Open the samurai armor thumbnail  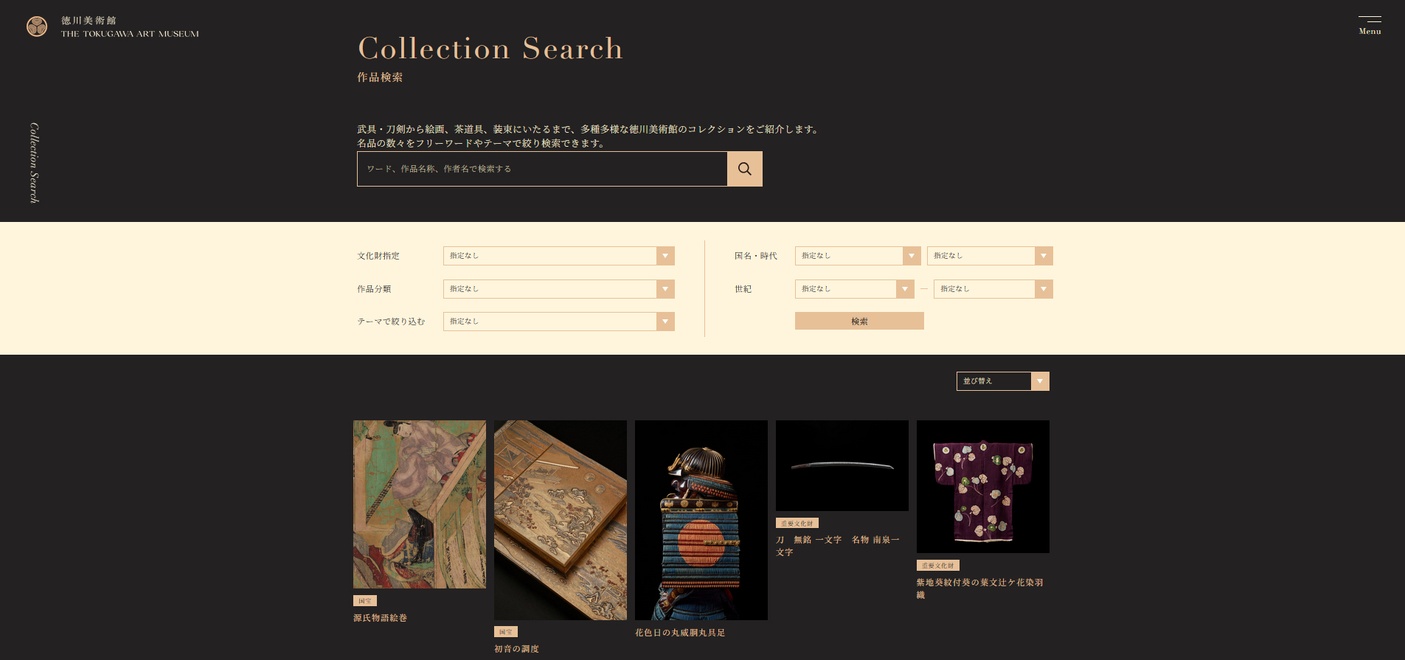[701, 520]
